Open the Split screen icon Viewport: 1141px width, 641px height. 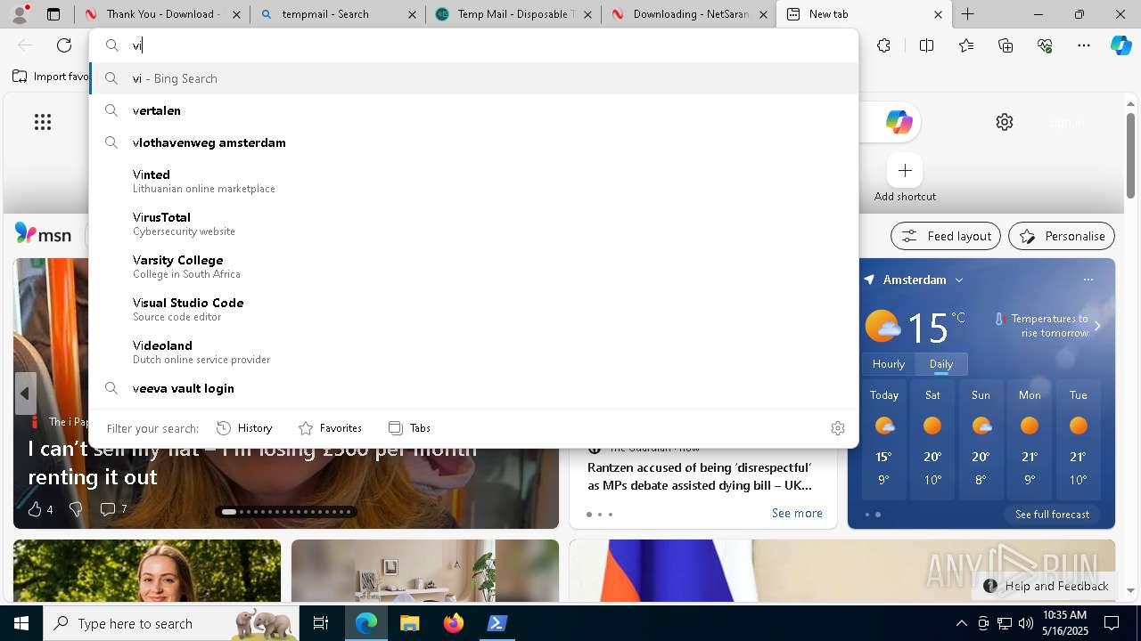click(x=926, y=45)
